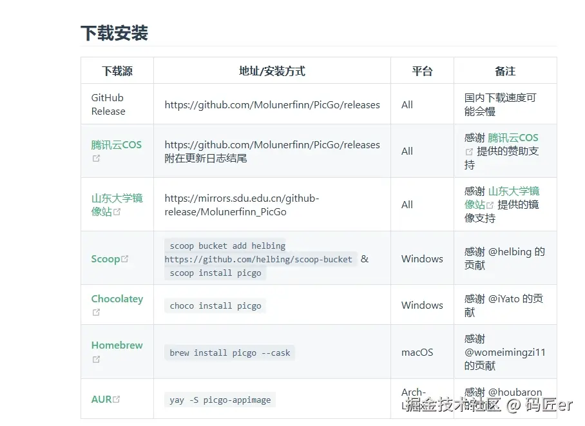Click external-link icon next to 山东大学镜像站 source
This screenshot has width=585, height=426.
(117, 211)
